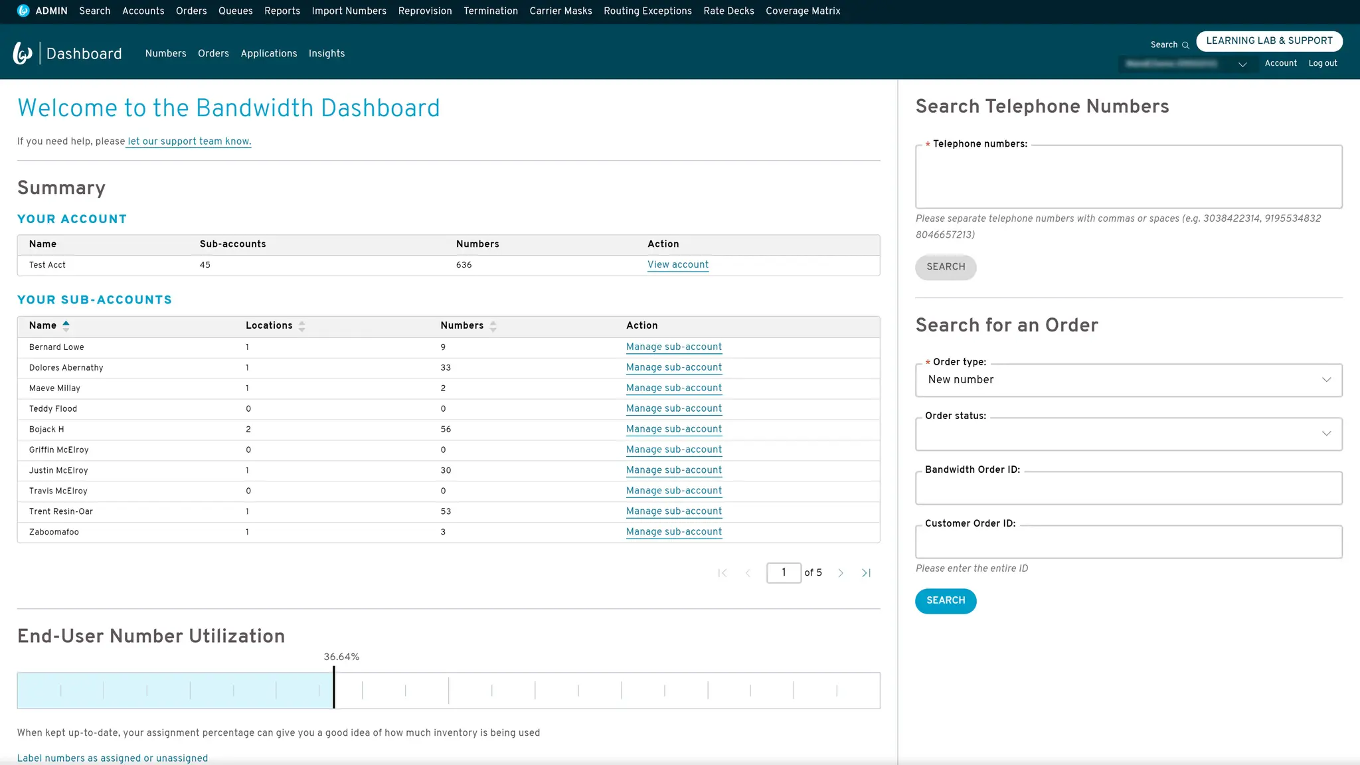Screen dimensions: 1360x765
Task: Open the Reports admin menu
Action: point(282,11)
